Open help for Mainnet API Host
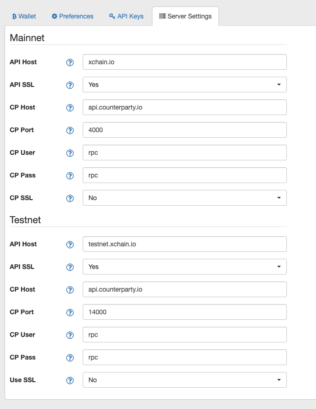The height and width of the screenshot is (409, 316). coord(70,62)
